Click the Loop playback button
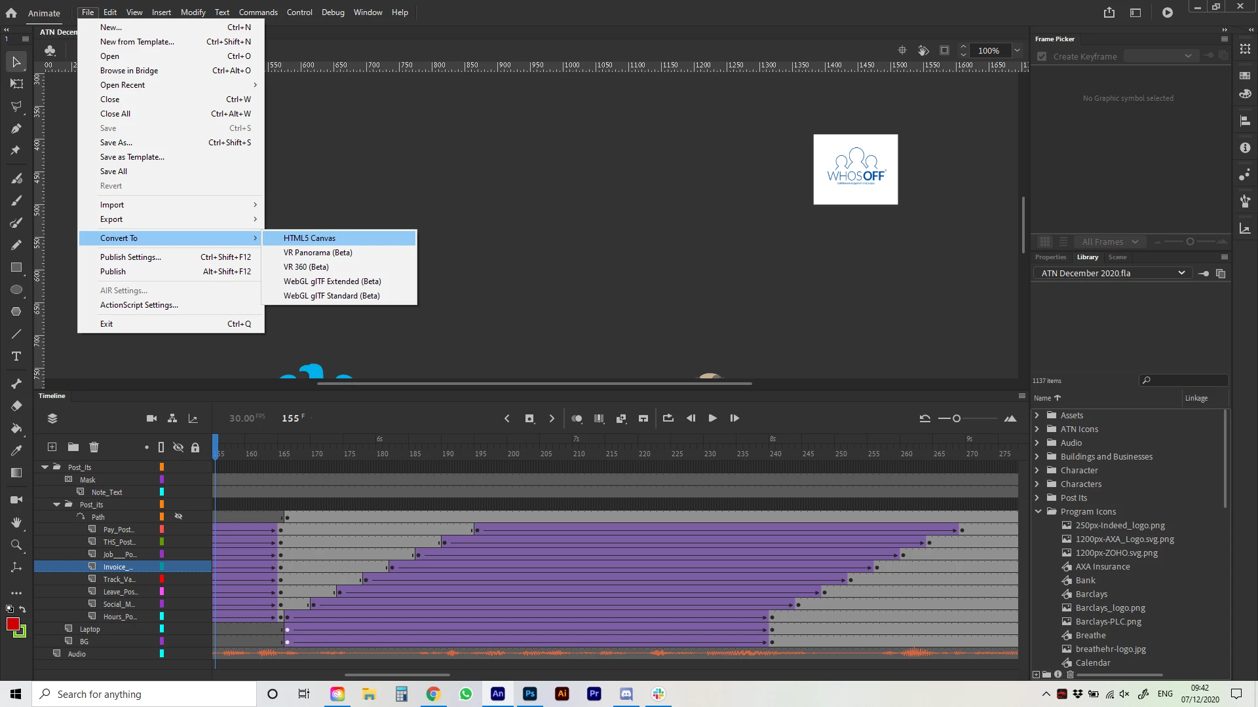This screenshot has width=1258, height=707. pyautogui.click(x=668, y=418)
